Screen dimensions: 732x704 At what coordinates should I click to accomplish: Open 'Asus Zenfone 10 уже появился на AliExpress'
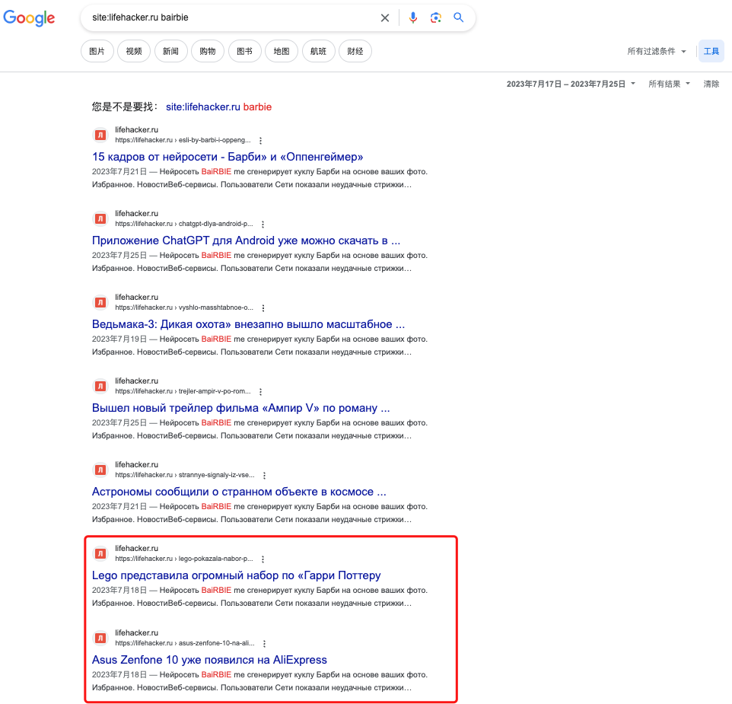209,659
